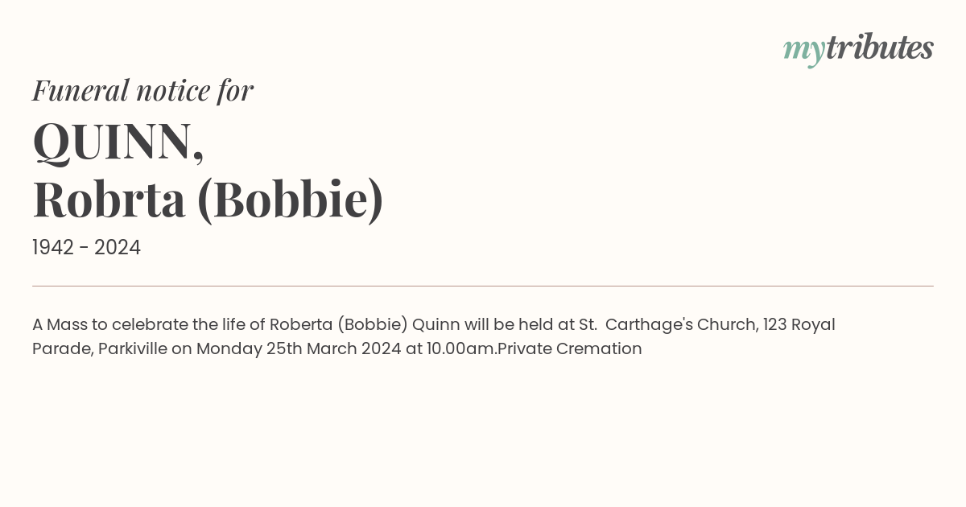
Task: Click the horizontal divider line
Action: 483,286
